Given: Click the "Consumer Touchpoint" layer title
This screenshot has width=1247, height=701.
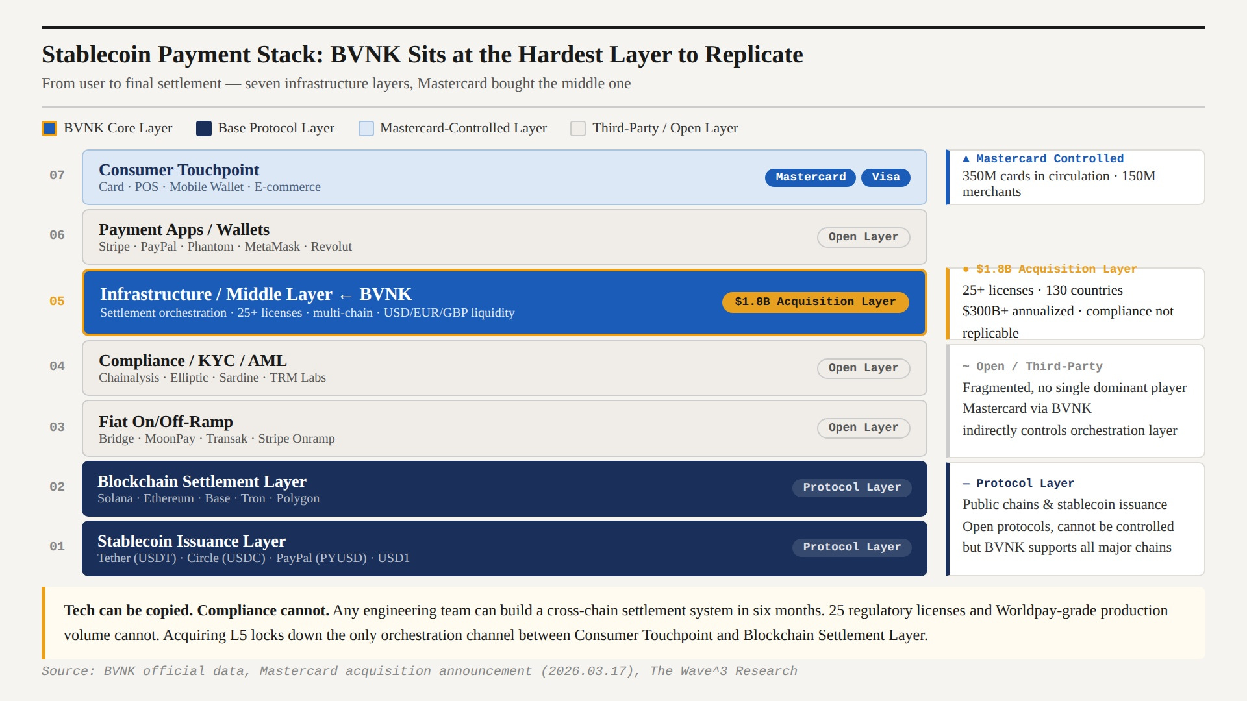Looking at the screenshot, I should (179, 170).
